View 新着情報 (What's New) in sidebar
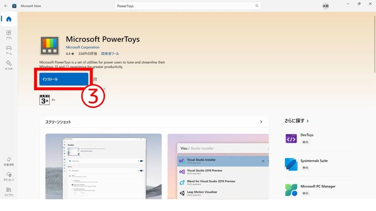Screen dimensions: 376x211 pos(8,161)
